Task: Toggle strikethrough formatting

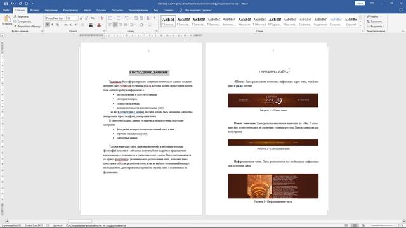Action: click(66, 25)
